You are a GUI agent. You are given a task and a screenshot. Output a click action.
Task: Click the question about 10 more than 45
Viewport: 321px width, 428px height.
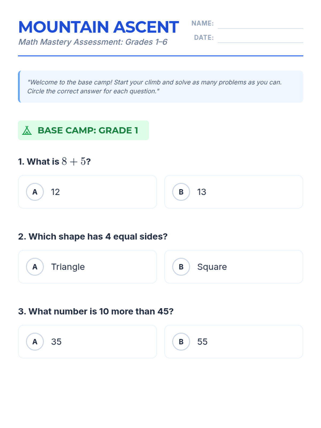[96, 311]
